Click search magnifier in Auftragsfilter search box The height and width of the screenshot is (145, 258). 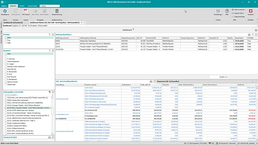pos(53,95)
